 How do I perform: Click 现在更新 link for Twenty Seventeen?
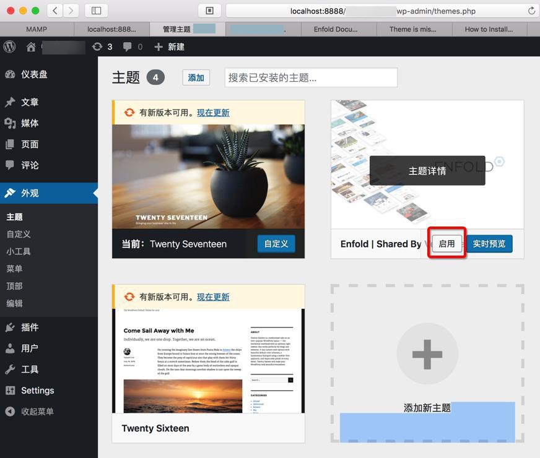tap(213, 113)
